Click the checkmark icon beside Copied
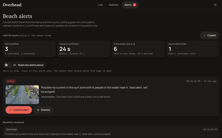This screenshot has width=222, height=138. pyautogui.click(x=204, y=36)
